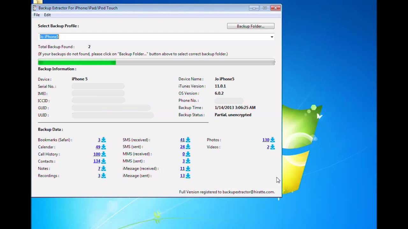Click download icon next to Contacts
The image size is (408, 229).
[103, 161]
